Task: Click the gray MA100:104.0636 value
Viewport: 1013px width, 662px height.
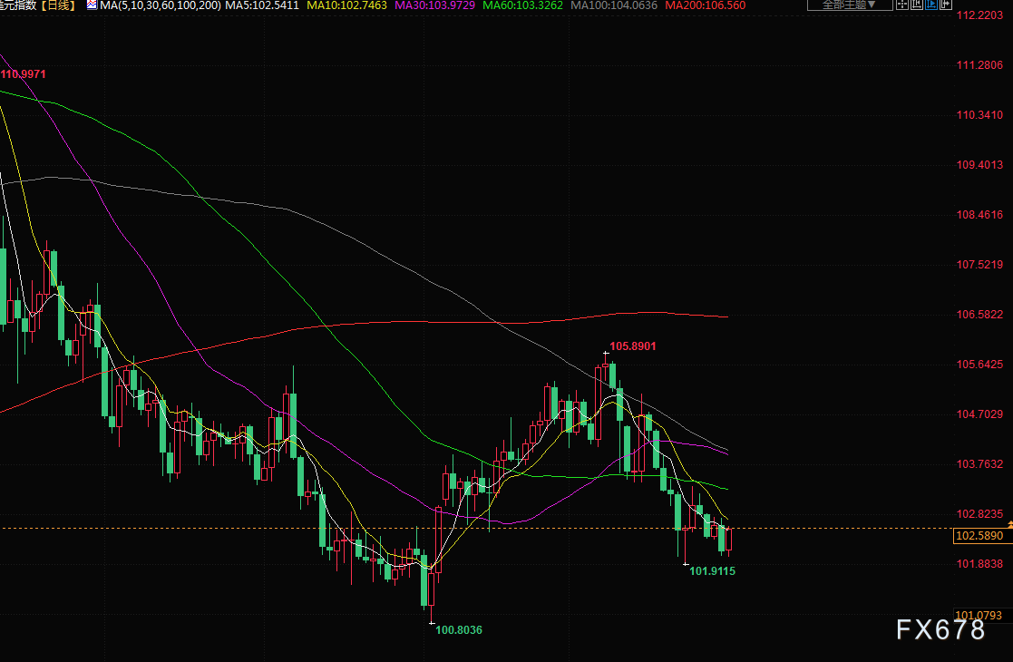Action: tap(614, 5)
